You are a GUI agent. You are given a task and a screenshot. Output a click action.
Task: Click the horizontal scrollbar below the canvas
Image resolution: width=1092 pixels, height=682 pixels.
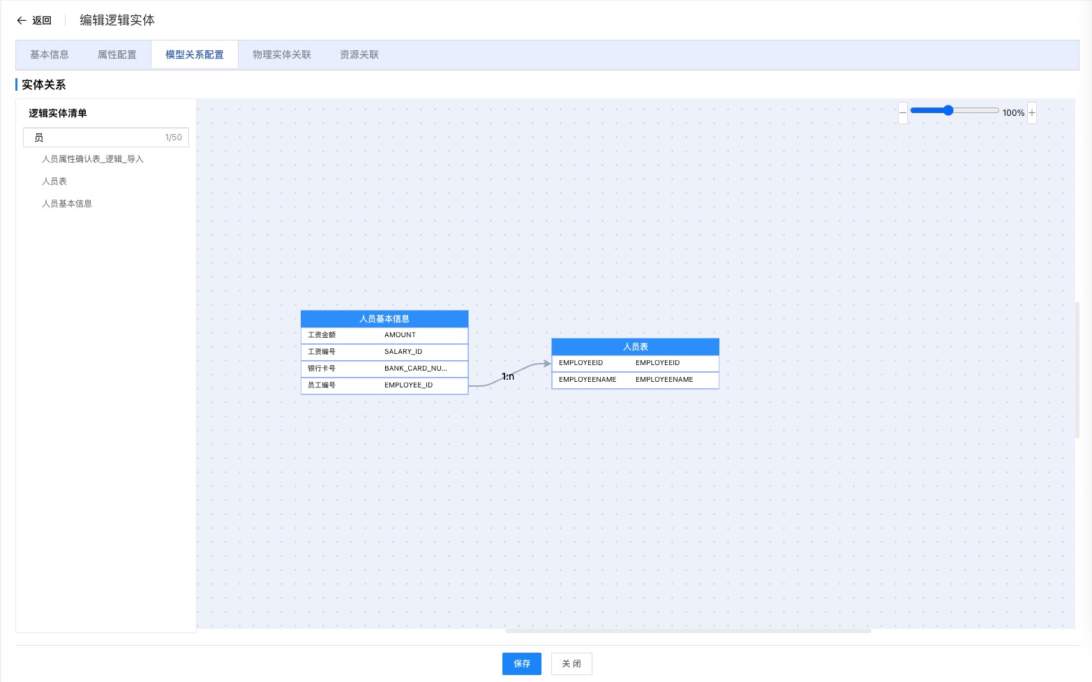(x=687, y=630)
